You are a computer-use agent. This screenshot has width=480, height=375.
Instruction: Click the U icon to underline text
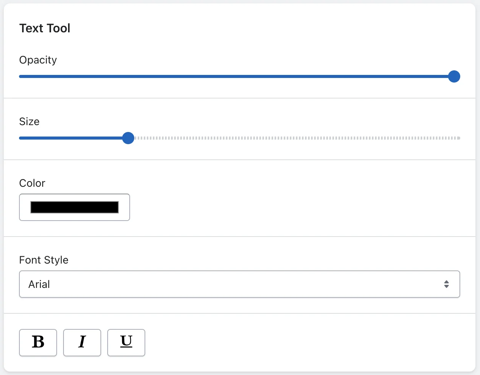(x=126, y=343)
